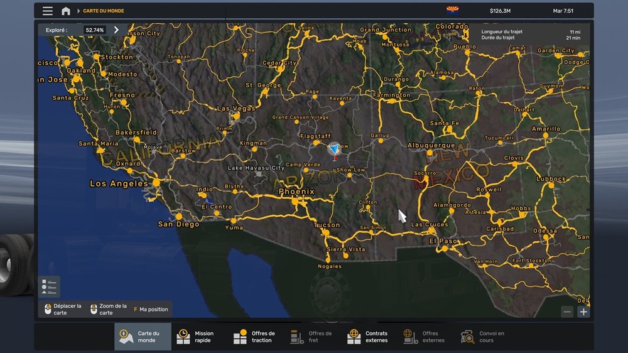Click the Mar 7:51 clock display

(563, 11)
